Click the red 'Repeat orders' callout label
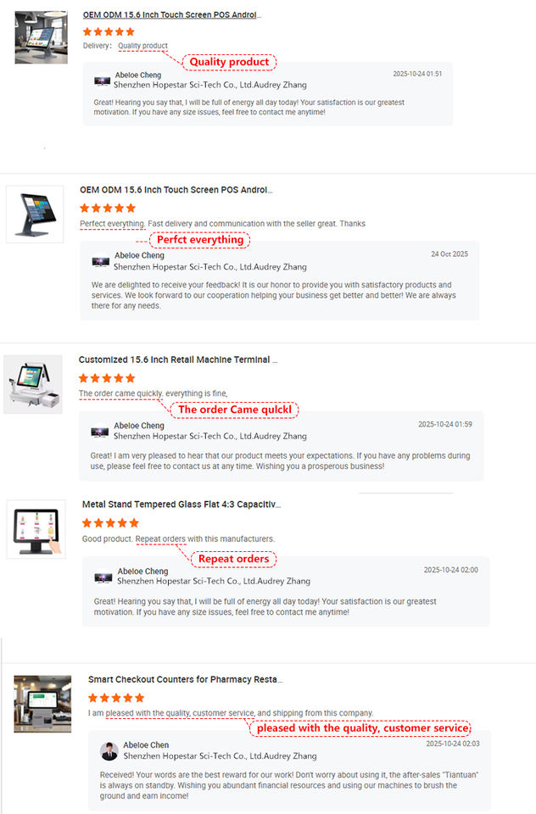 (234, 559)
